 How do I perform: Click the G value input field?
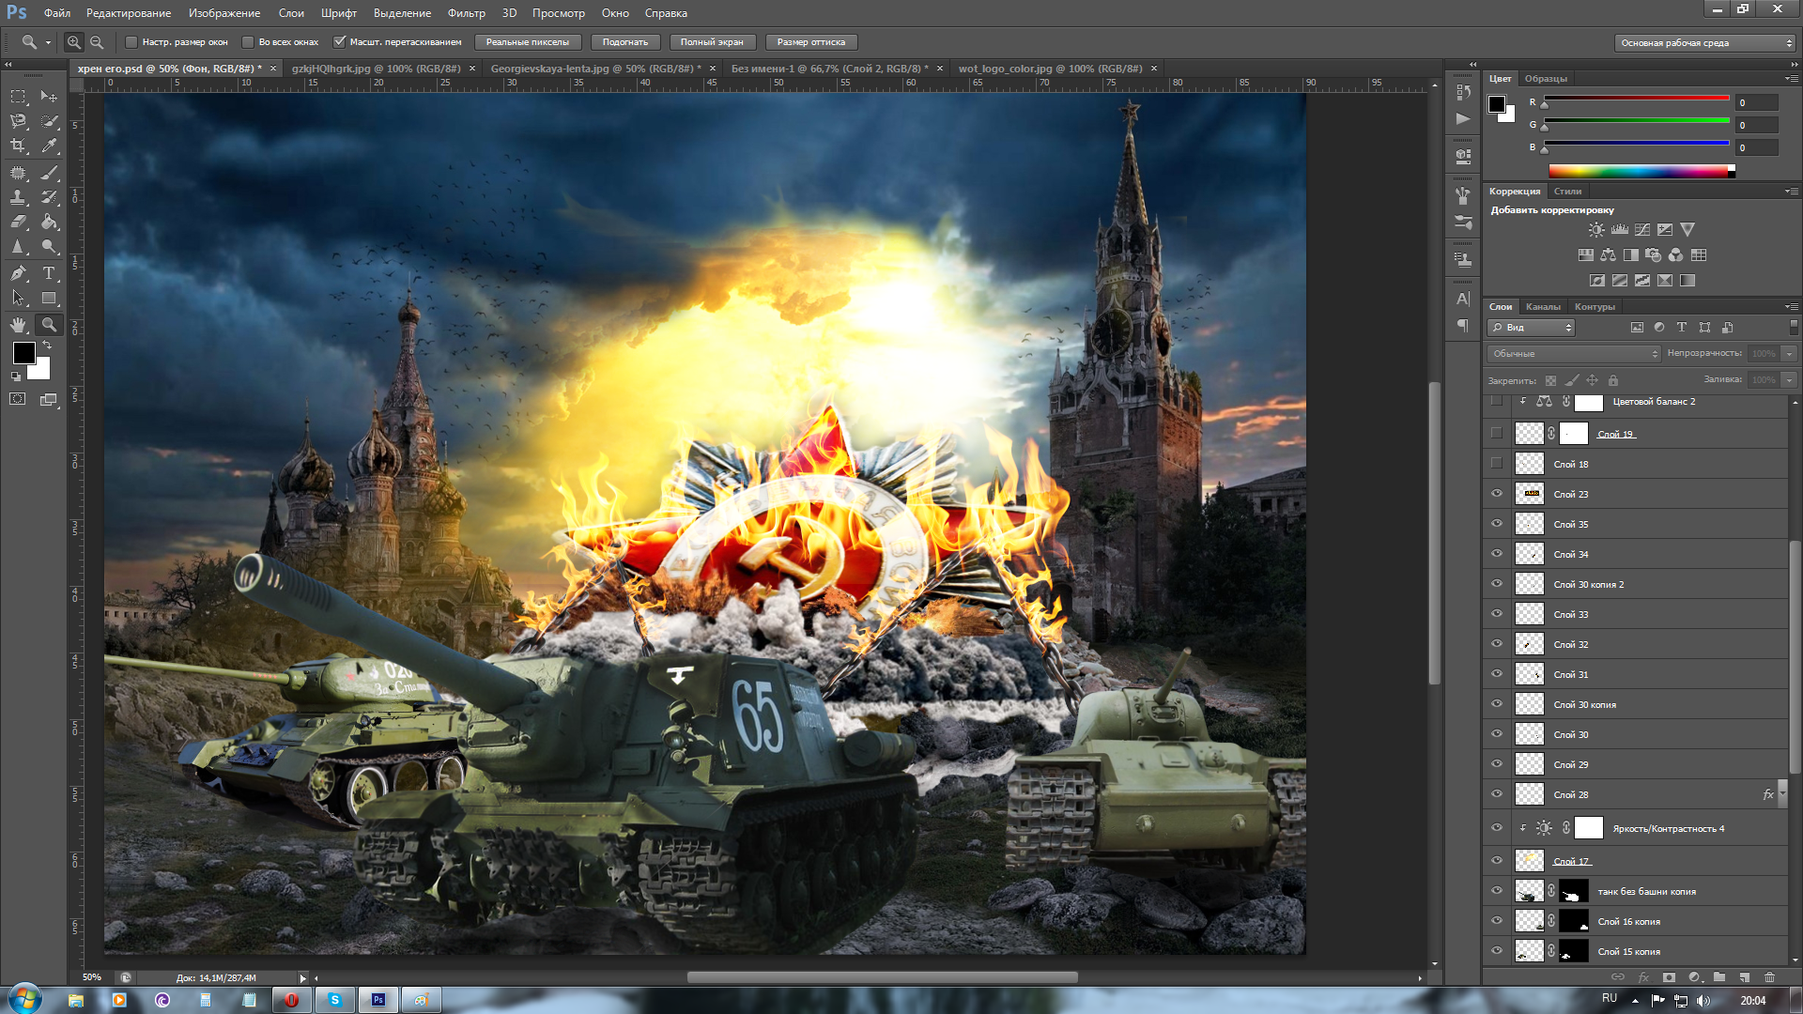pos(1757,125)
